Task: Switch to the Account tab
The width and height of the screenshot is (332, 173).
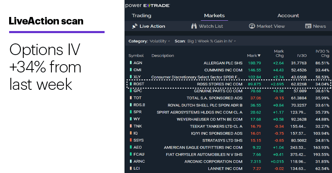Action: click(288, 16)
